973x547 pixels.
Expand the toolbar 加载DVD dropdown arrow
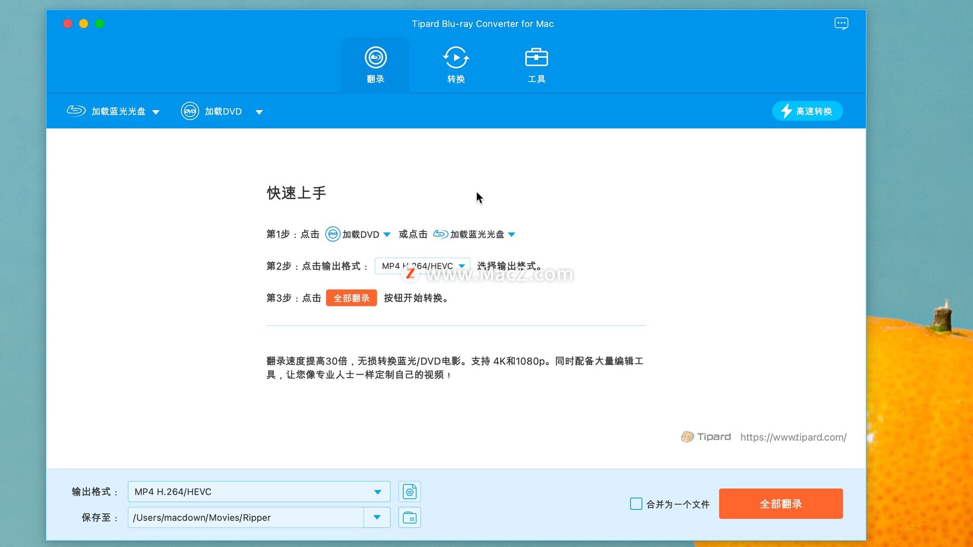(259, 112)
